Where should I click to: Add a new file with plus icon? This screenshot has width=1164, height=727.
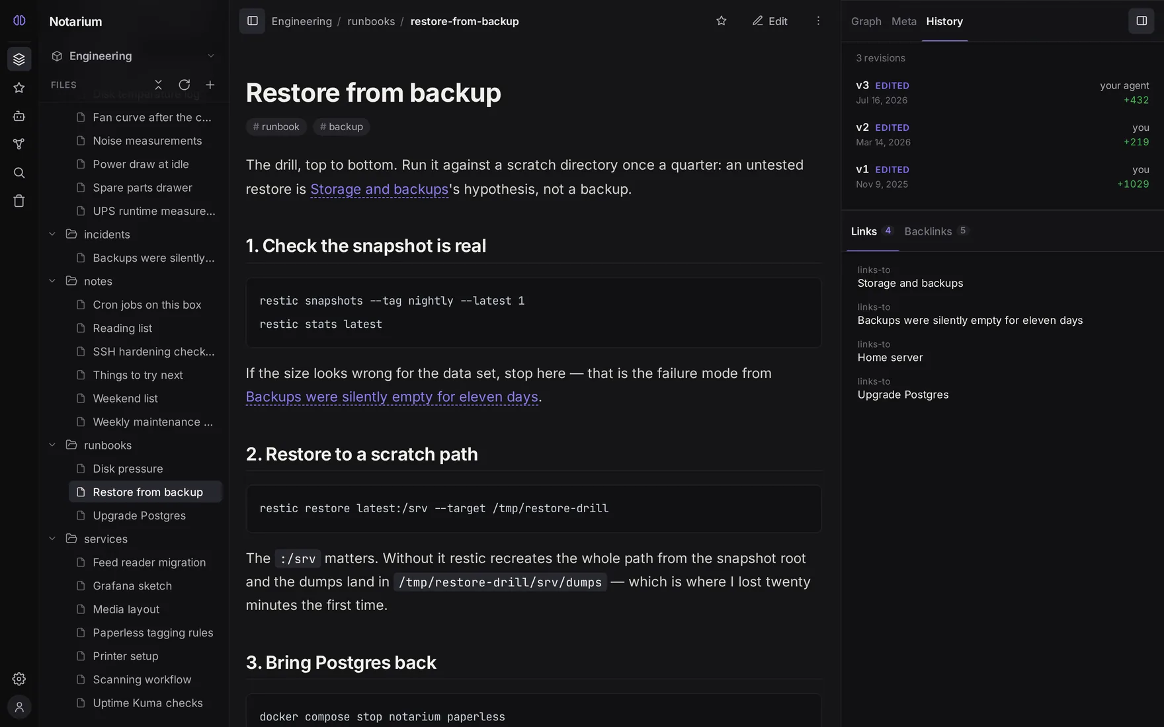(210, 85)
